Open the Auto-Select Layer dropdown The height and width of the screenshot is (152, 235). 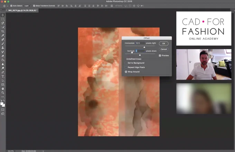pyautogui.click(x=28, y=6)
